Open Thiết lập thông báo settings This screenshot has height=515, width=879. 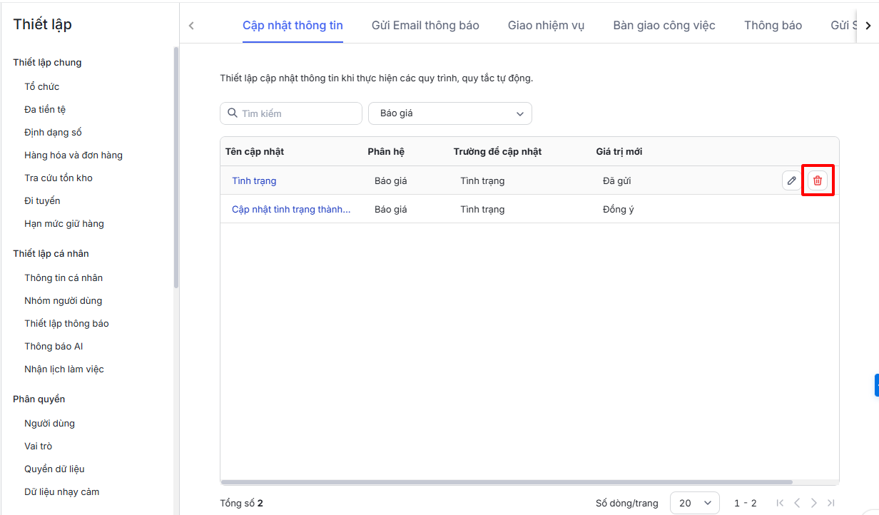click(66, 324)
